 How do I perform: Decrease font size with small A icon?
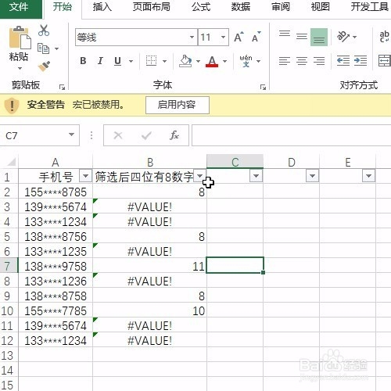256,37
